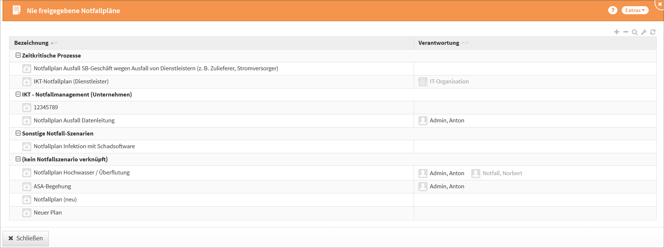Open table search with the magnifier icon
This screenshot has height=248, width=664.
(634, 32)
